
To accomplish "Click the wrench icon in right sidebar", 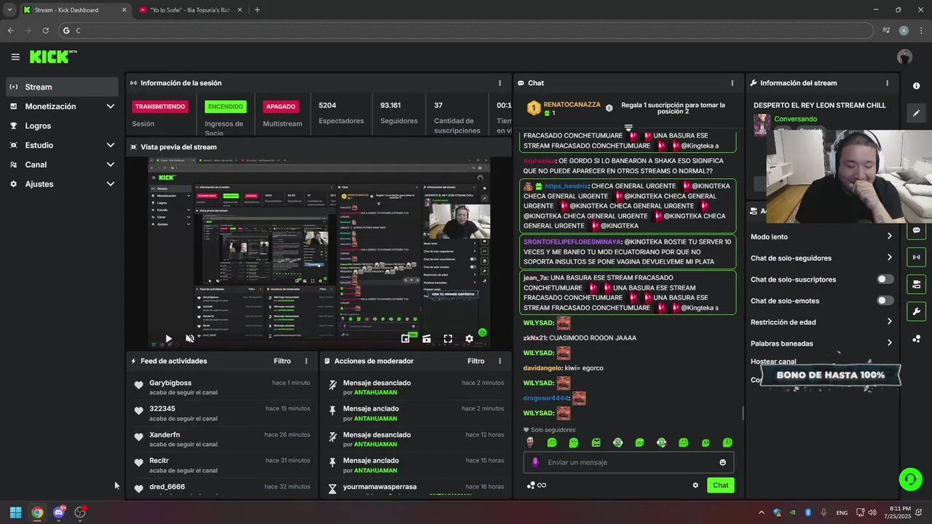I will pos(916,311).
